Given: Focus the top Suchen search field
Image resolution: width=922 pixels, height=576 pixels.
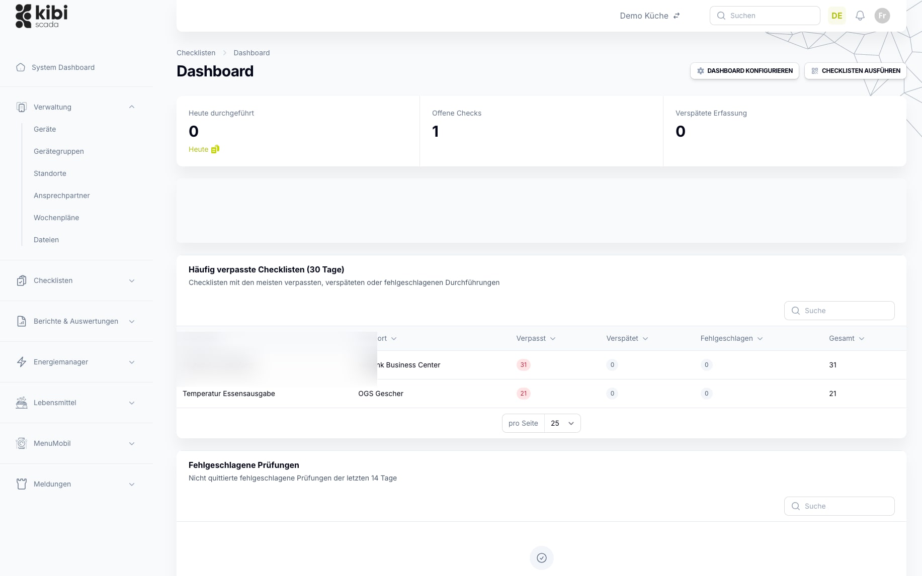Looking at the screenshot, I should click(765, 16).
